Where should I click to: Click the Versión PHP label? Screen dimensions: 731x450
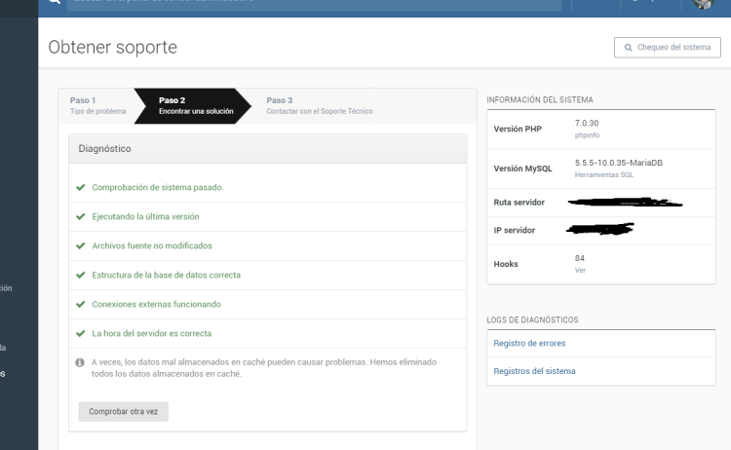click(518, 129)
